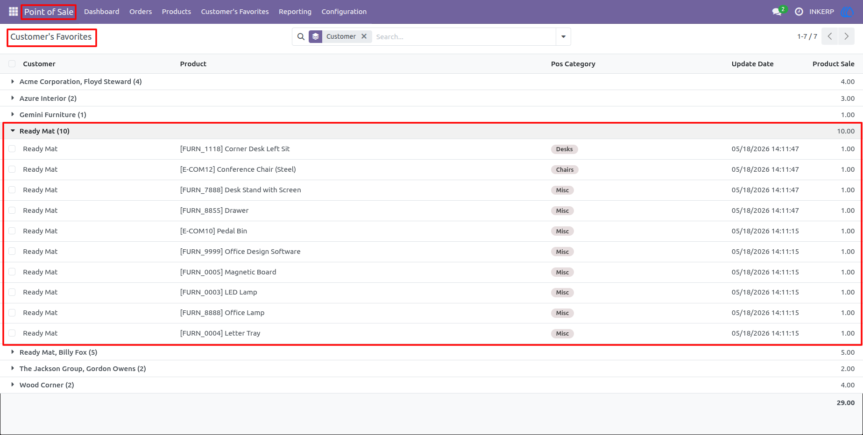Viewport: 863px width, 435px height.
Task: Click the Chairs category tag
Action: pos(565,170)
